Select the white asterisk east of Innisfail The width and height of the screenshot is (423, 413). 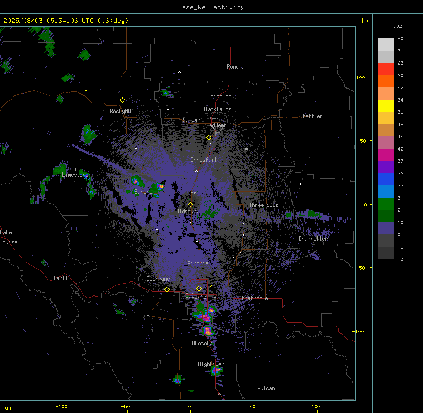246,149
